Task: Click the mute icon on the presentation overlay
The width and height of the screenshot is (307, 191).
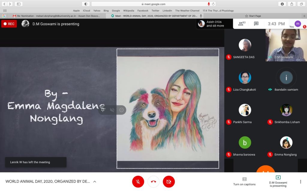Action: pos(112,110)
